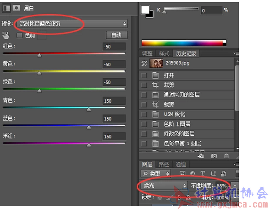Switch to the 样式 tab
The height and width of the screenshot is (213, 275).
pos(164,53)
